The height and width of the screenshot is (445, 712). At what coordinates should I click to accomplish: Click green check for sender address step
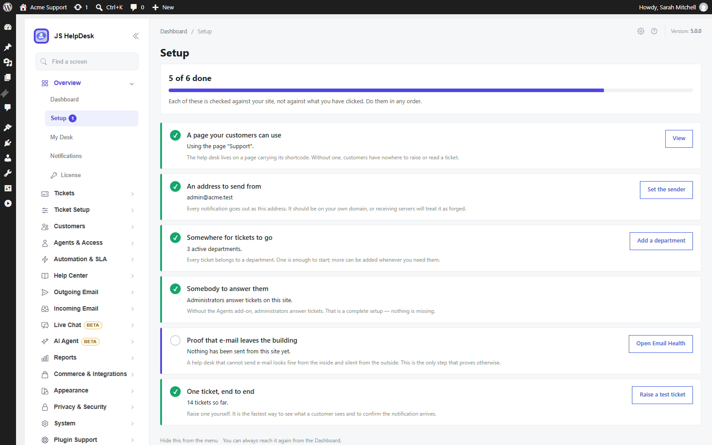[x=175, y=186]
